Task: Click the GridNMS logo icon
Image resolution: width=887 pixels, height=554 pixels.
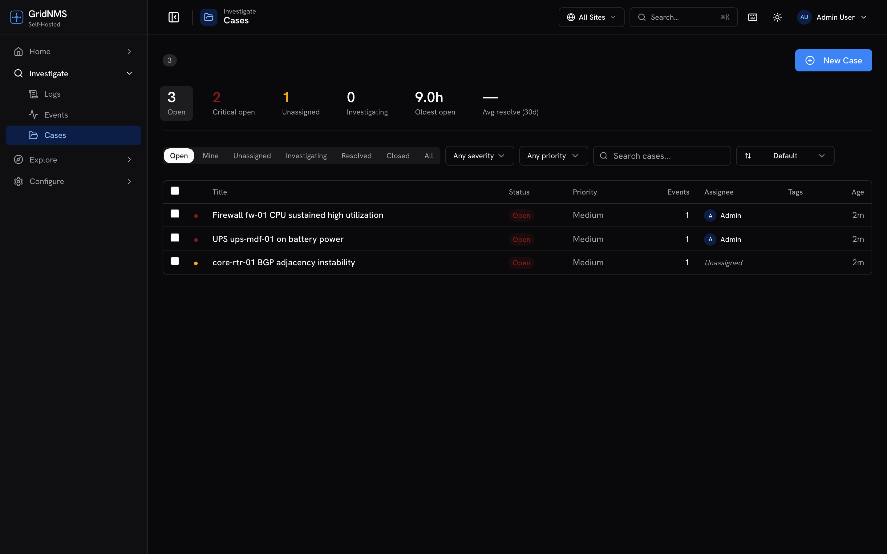Action: (17, 17)
